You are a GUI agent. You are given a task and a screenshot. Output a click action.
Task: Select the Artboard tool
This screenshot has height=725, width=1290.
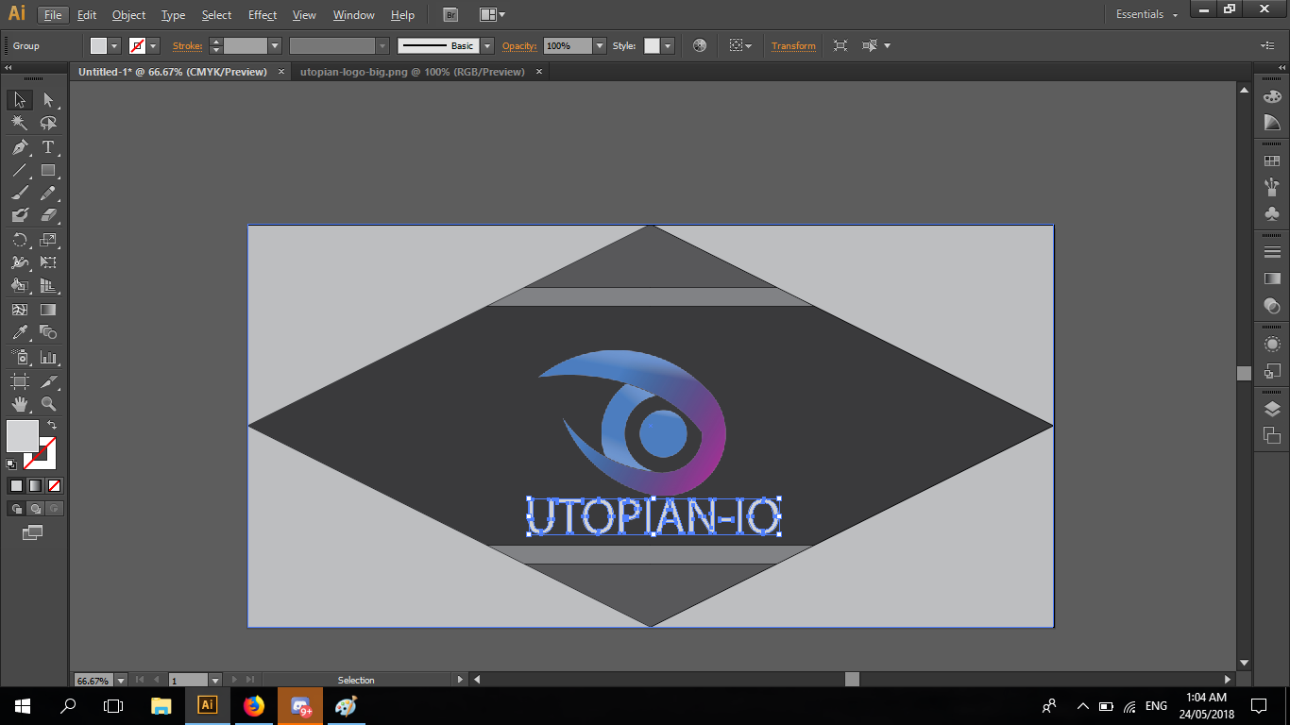19,381
